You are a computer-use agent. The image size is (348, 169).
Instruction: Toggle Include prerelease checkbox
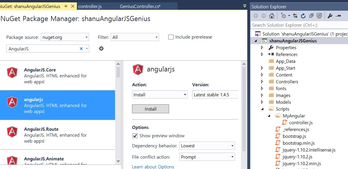171,37
